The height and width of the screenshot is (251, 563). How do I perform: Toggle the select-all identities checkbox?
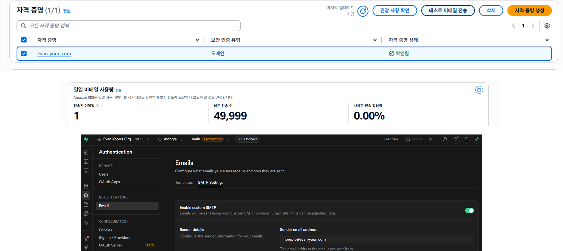(24, 40)
